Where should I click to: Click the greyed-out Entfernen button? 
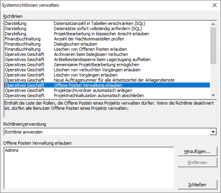pos(197,162)
